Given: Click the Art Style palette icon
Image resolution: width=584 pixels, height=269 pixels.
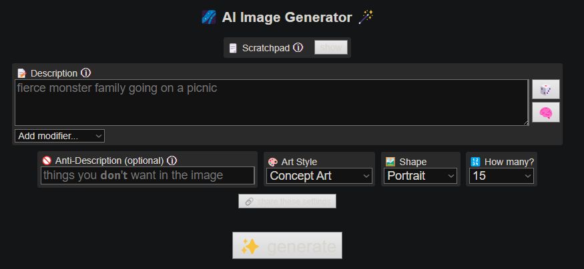Looking at the screenshot, I should coord(273,162).
